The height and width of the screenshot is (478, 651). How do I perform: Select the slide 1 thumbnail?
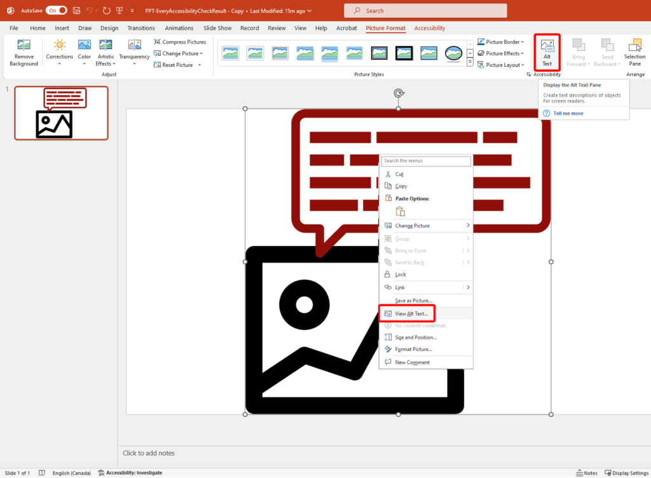61,113
